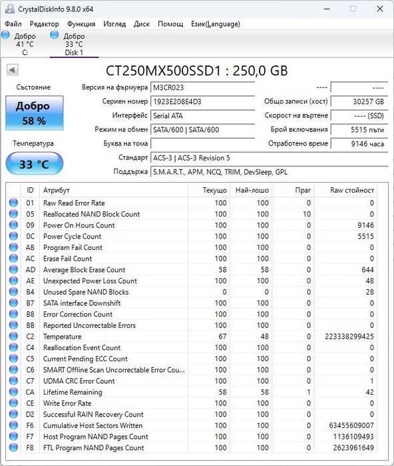The width and height of the screenshot is (394, 466).
Task: Click status icon of Reallocated NAND Block Count
Action: click(x=13, y=214)
